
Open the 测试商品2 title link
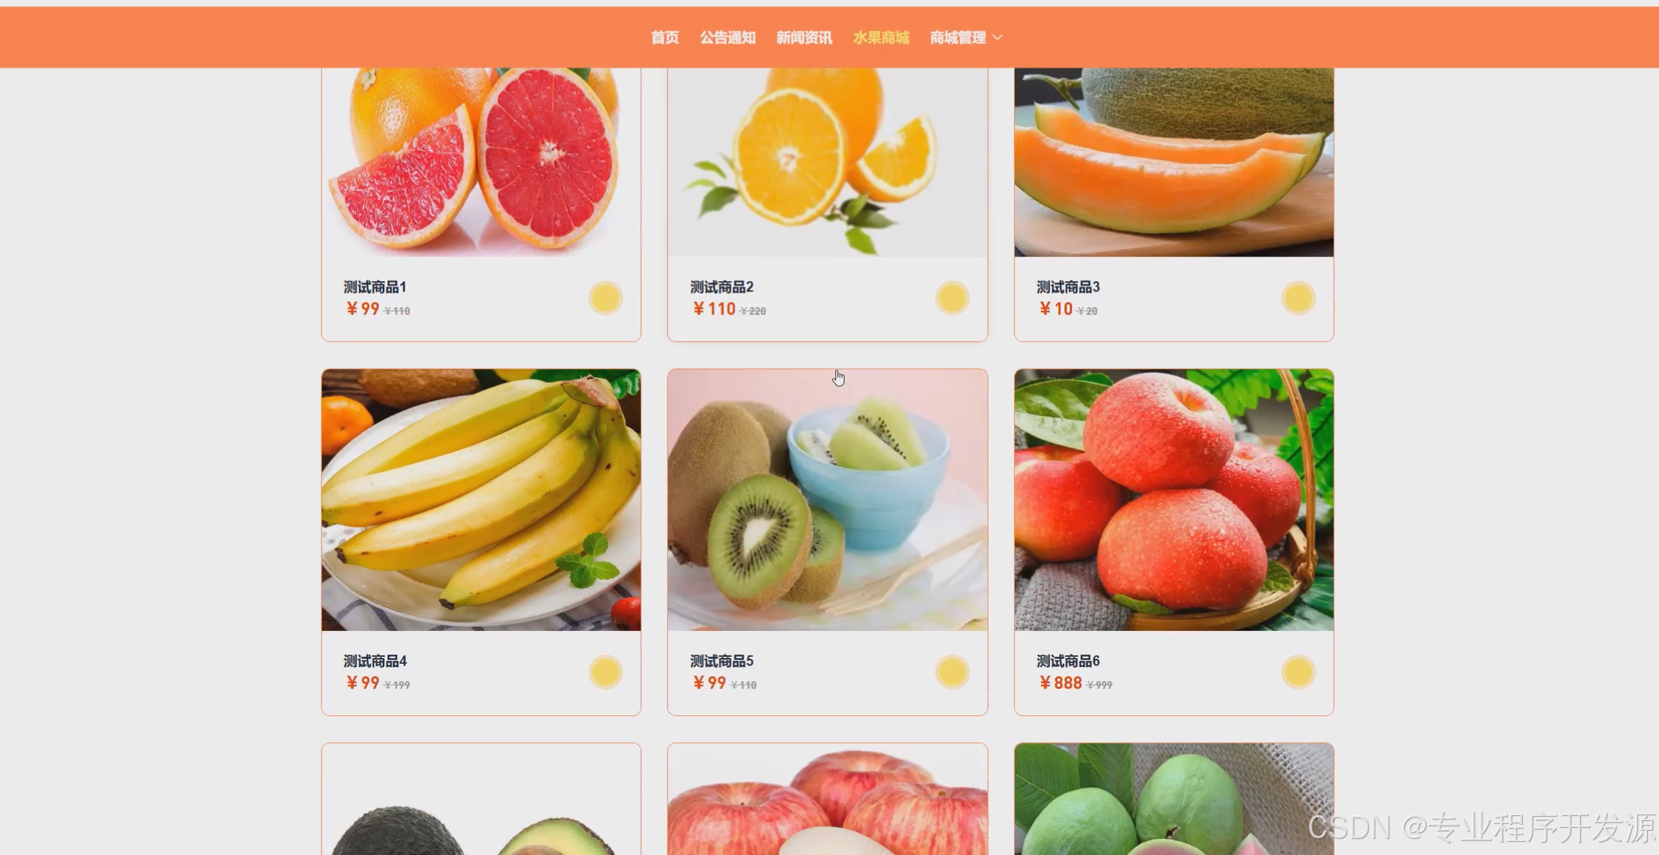tap(721, 287)
